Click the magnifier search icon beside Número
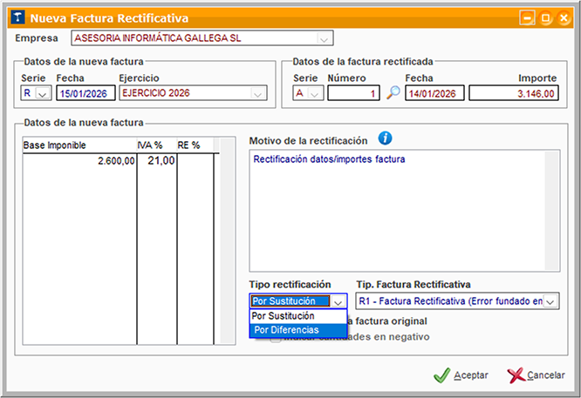The width and height of the screenshot is (581, 398). [393, 92]
